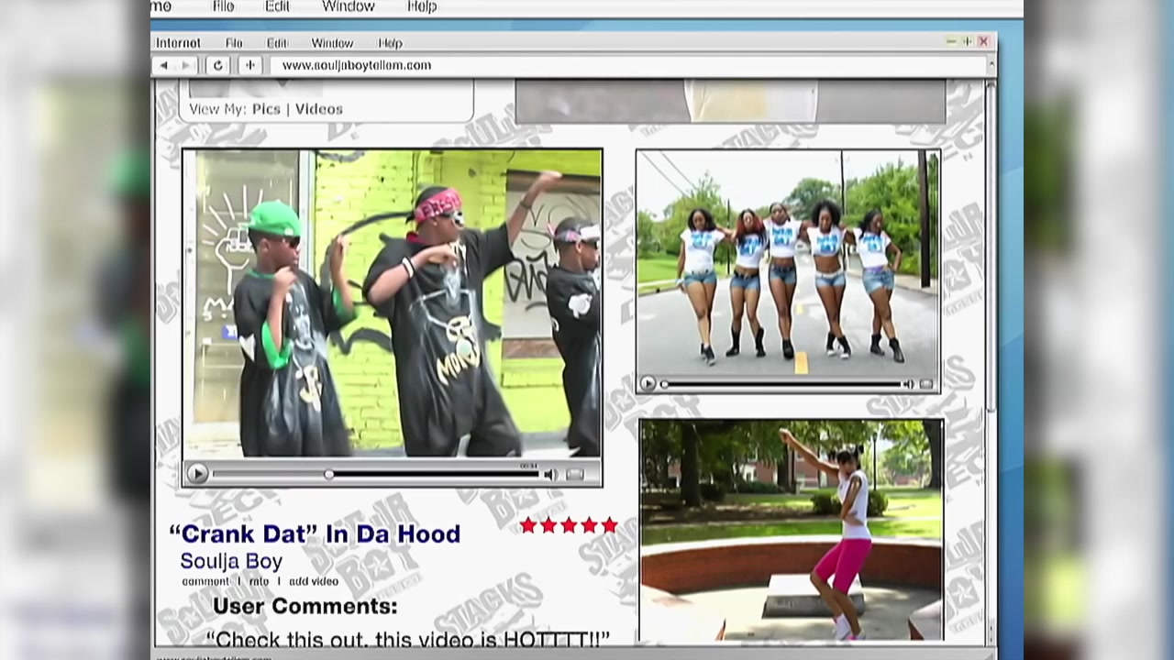Viewport: 1174px width, 660px height.
Task: Rate the video with the fifth red star
Action: (x=609, y=525)
